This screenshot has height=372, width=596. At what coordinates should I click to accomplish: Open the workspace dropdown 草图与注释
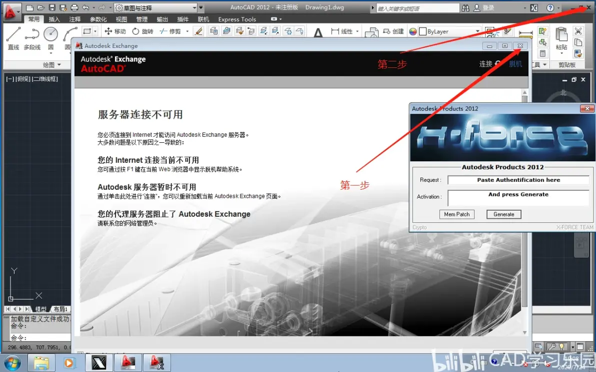point(156,7)
